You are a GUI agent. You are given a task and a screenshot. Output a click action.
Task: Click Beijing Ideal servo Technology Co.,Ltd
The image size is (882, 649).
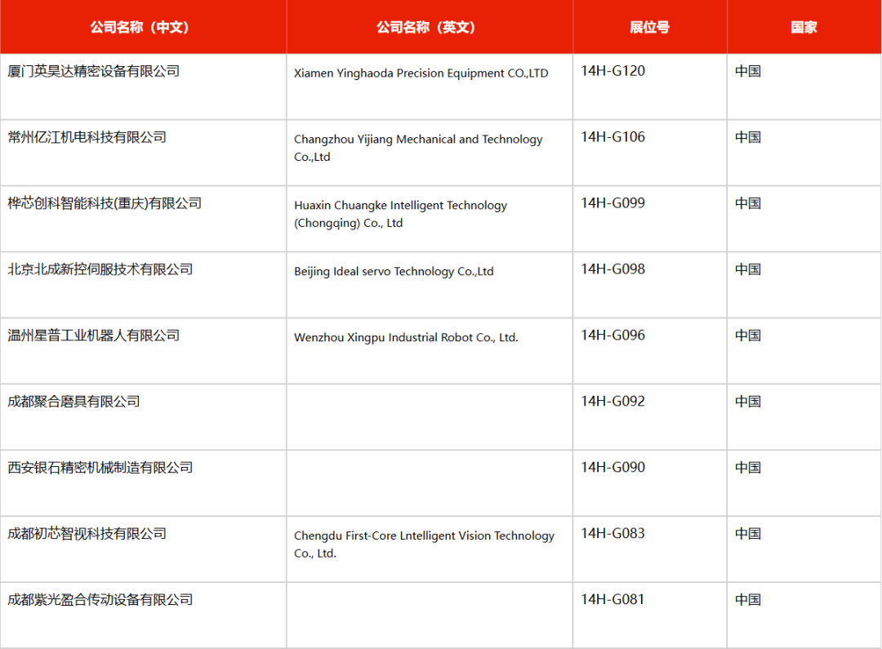coord(394,272)
